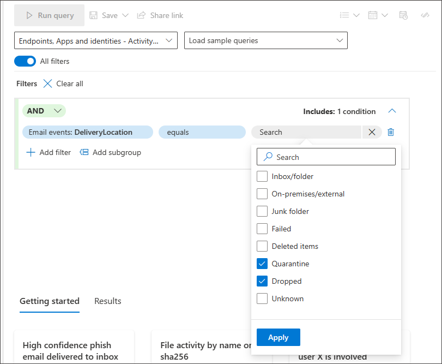Click the Save disk icon

pos(93,15)
